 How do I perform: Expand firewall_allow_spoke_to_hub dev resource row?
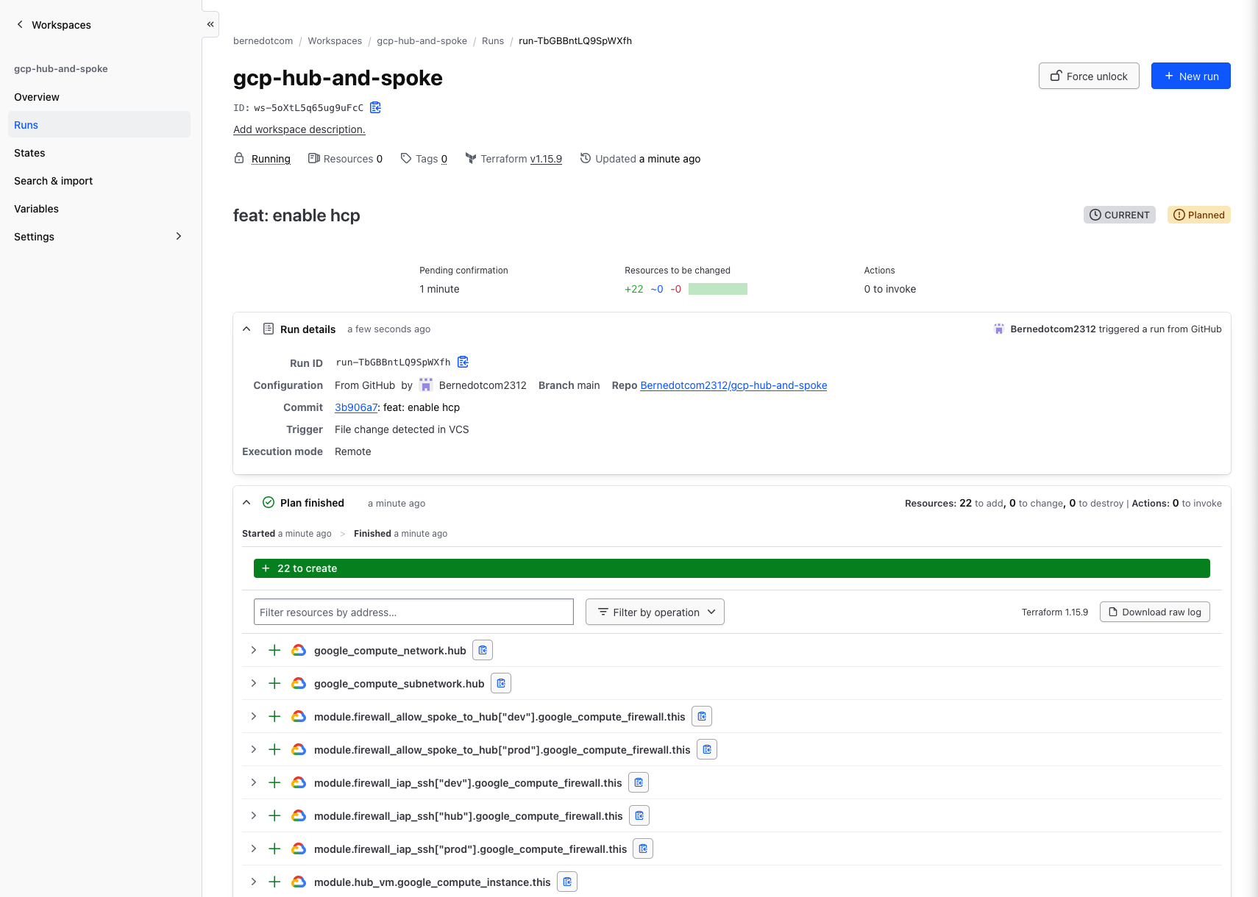click(x=253, y=716)
